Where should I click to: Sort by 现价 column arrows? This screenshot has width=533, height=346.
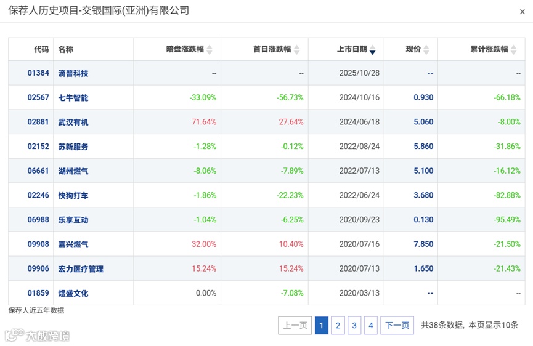point(426,50)
